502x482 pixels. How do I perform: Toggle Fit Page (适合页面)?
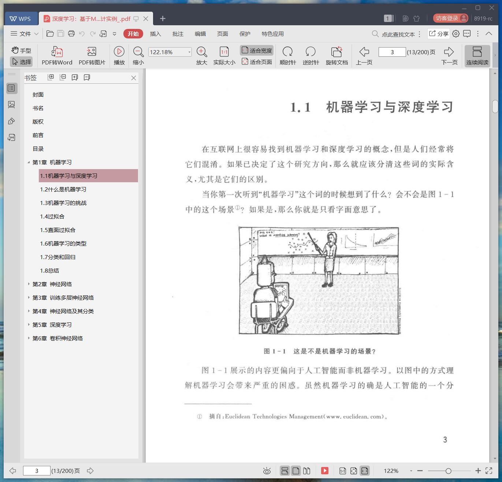pyautogui.click(x=257, y=62)
